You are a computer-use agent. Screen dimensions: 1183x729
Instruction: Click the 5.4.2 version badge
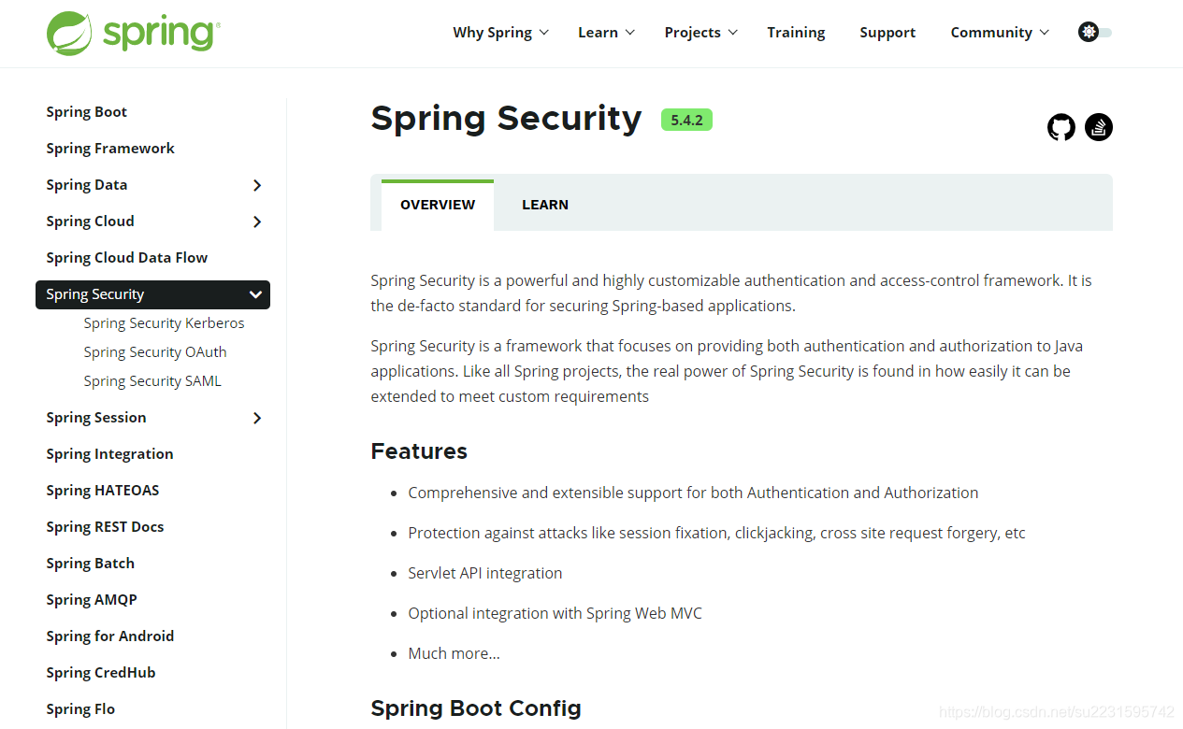pos(685,120)
